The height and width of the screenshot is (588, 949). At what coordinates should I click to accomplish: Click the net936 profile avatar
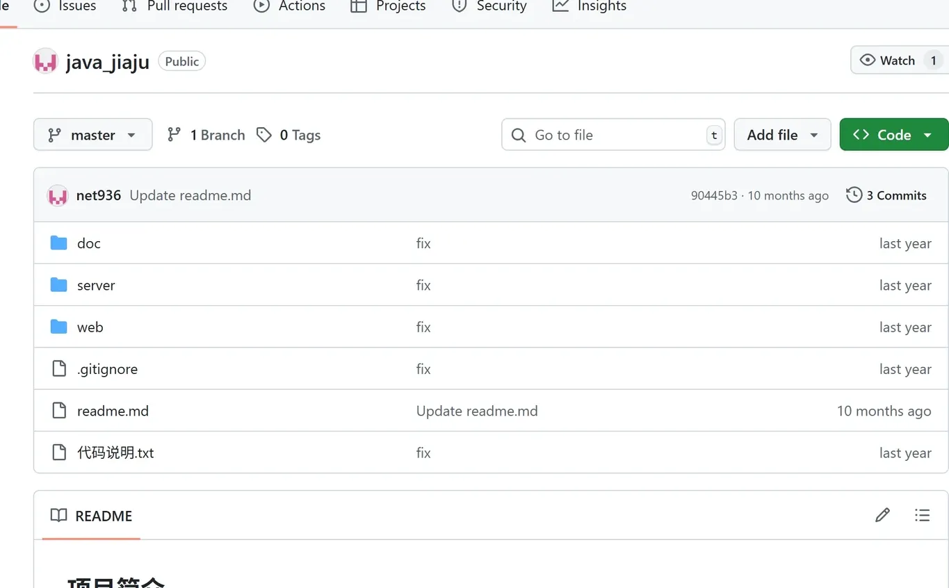click(x=58, y=195)
